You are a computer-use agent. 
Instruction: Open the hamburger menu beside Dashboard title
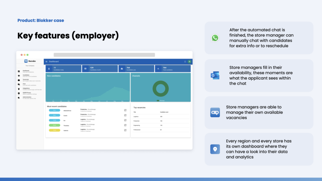47,62
